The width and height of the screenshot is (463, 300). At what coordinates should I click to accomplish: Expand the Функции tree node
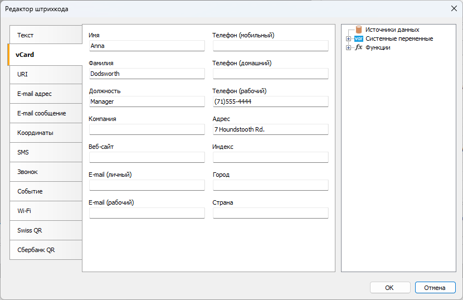point(348,47)
